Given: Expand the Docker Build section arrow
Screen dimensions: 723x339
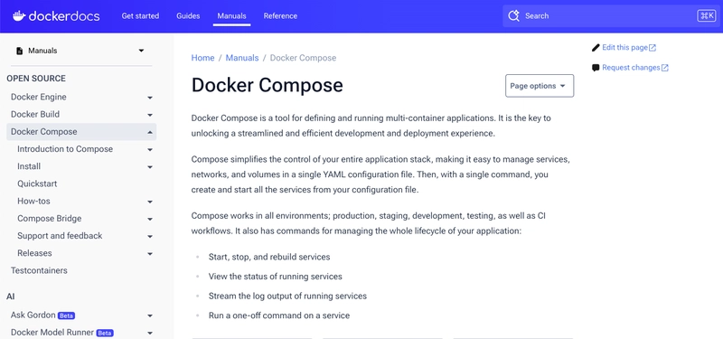Looking at the screenshot, I should click(x=150, y=115).
